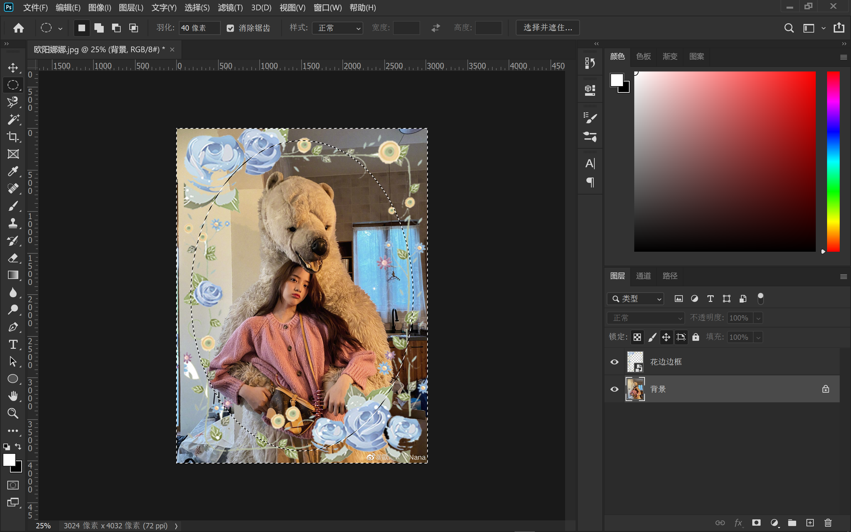851x532 pixels.
Task: Switch to the 通道 tab
Action: pos(643,276)
